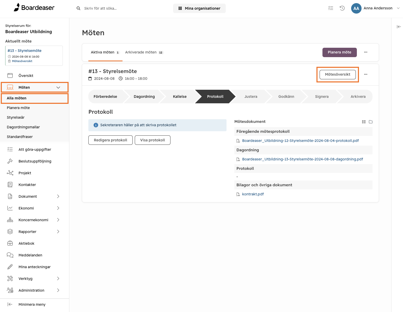Click the Meddelanden chat bubbles icon
Screen dimensions: 403x312
tap(10, 255)
